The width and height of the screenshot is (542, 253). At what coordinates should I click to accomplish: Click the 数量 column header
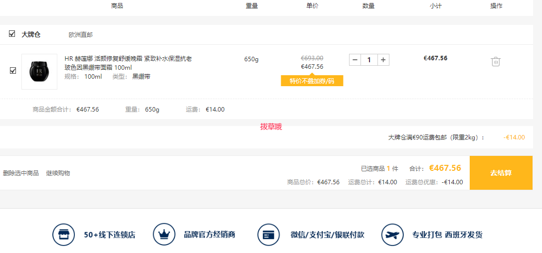click(368, 6)
